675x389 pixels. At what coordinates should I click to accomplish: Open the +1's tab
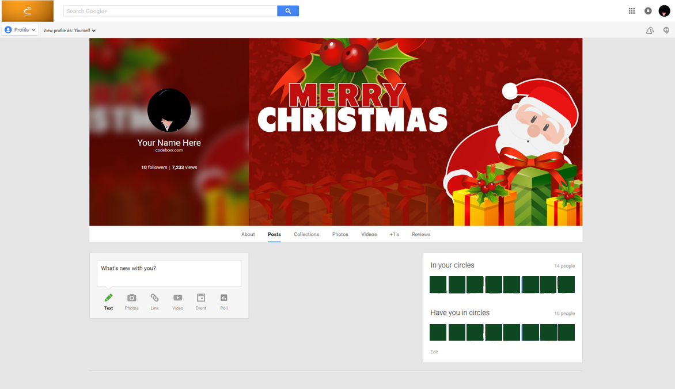click(x=395, y=235)
